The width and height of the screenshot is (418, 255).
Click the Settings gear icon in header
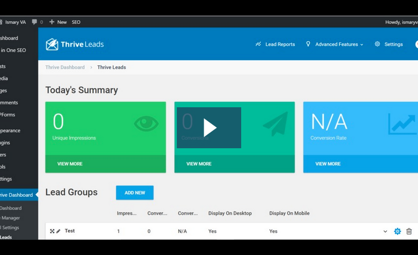(377, 44)
